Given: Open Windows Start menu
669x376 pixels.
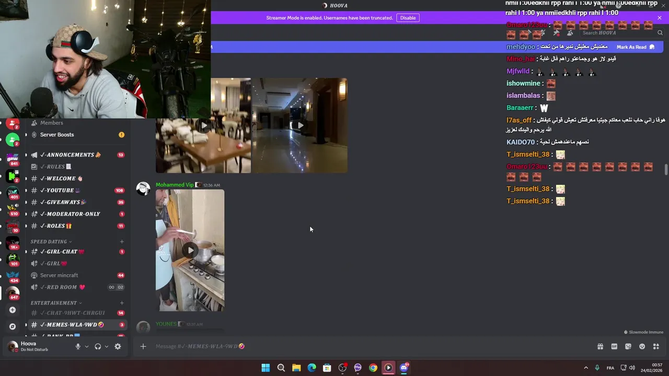Looking at the screenshot, I should tap(266, 368).
